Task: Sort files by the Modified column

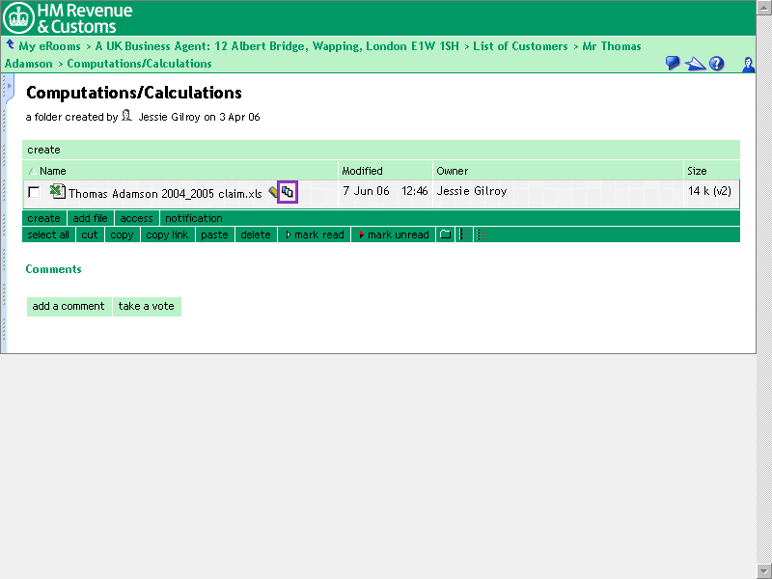Action: 362,171
